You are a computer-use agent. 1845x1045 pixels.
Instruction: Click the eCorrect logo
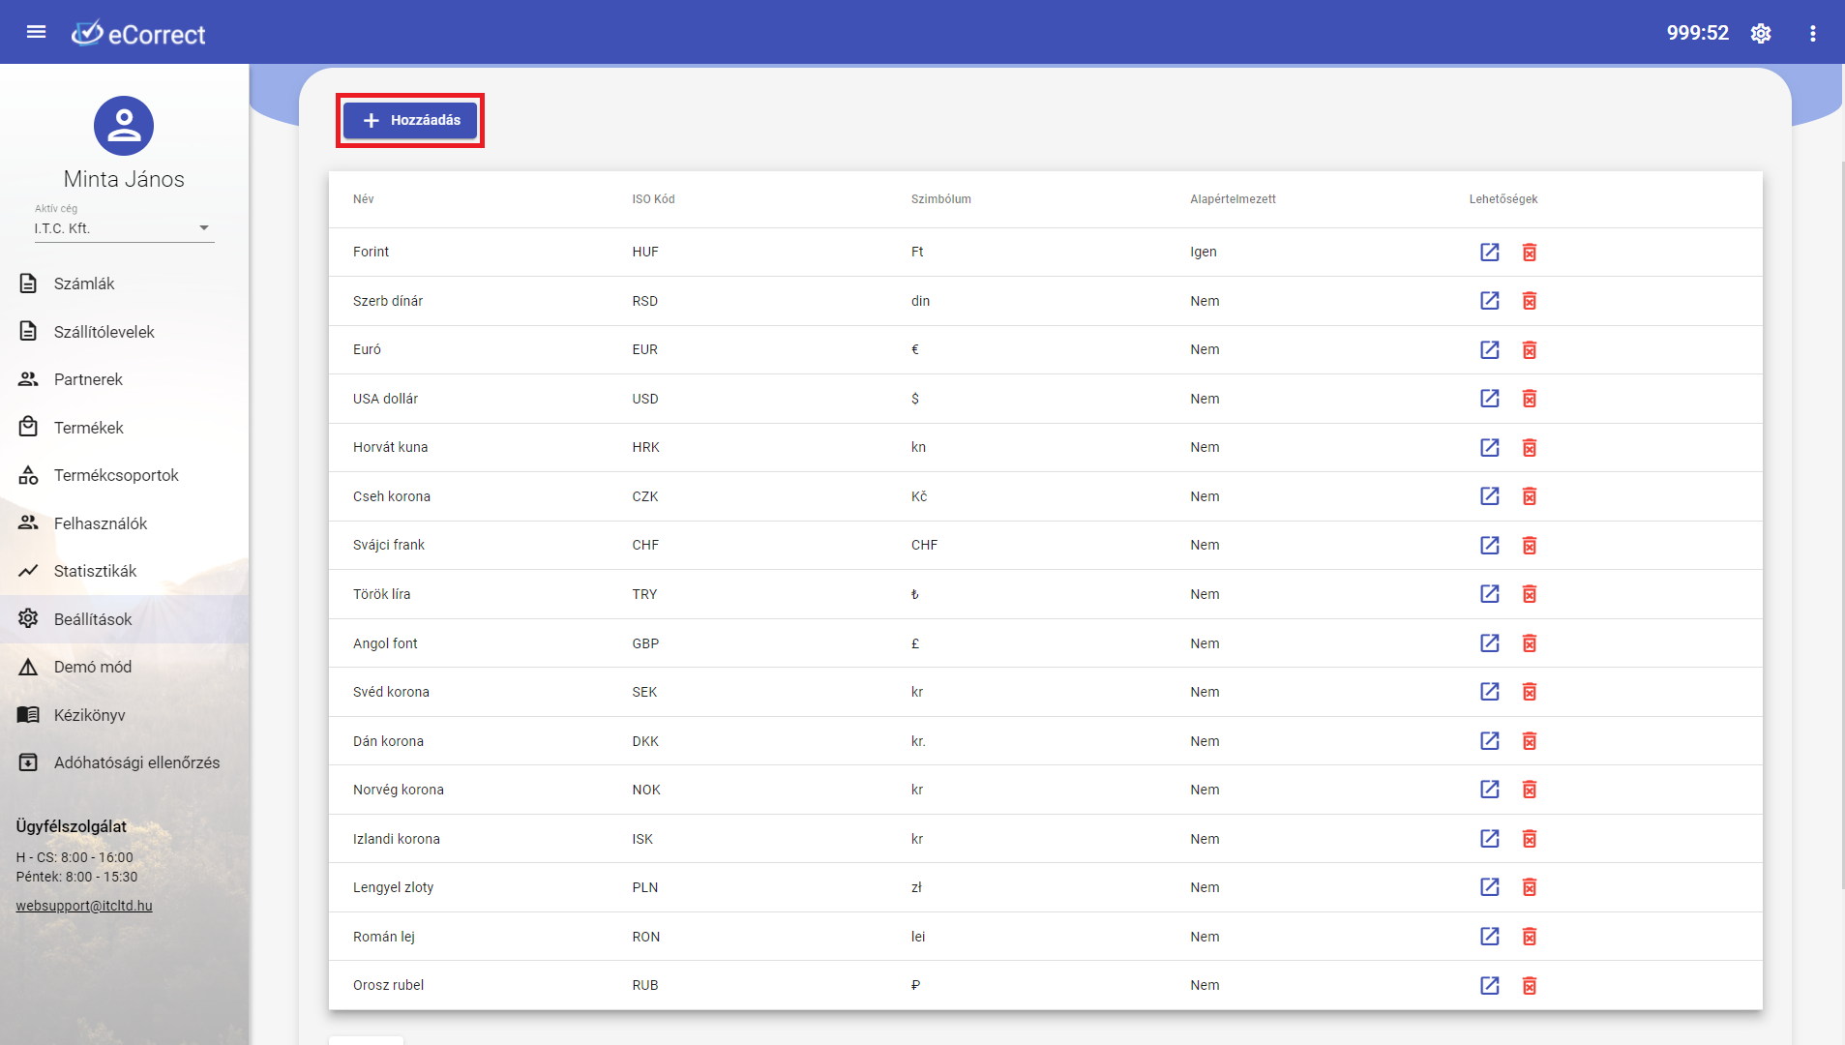[x=138, y=34]
